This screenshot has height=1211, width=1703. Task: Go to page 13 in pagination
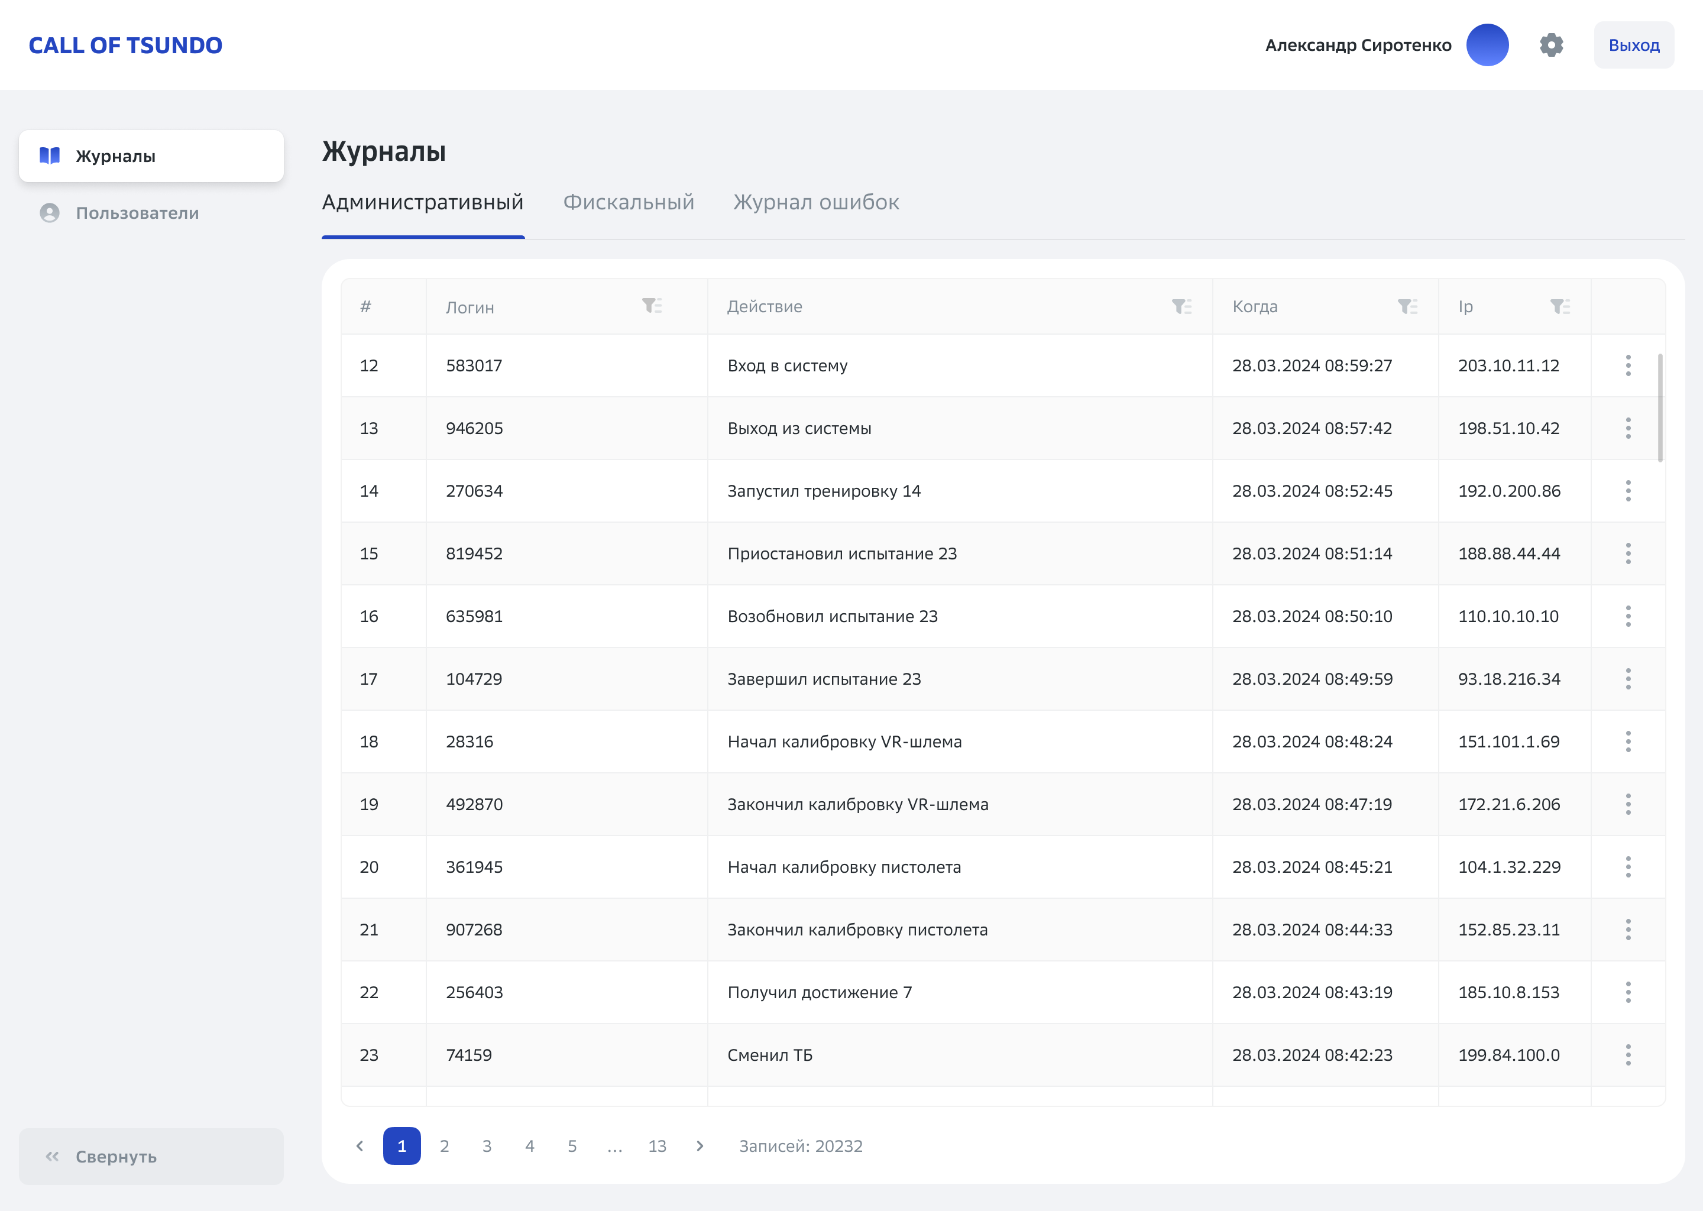coord(657,1146)
